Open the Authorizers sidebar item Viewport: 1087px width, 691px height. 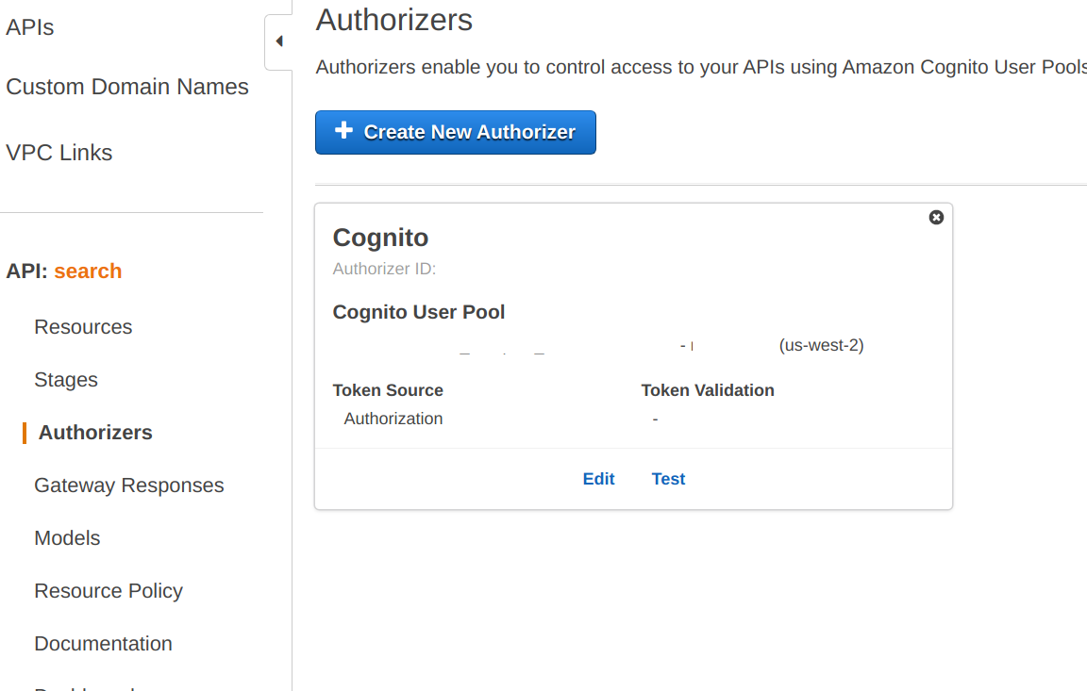(95, 432)
